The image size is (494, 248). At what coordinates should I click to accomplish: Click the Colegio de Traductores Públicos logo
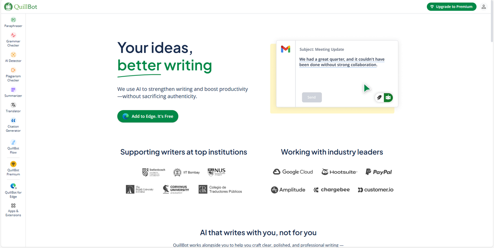pyautogui.click(x=220, y=189)
